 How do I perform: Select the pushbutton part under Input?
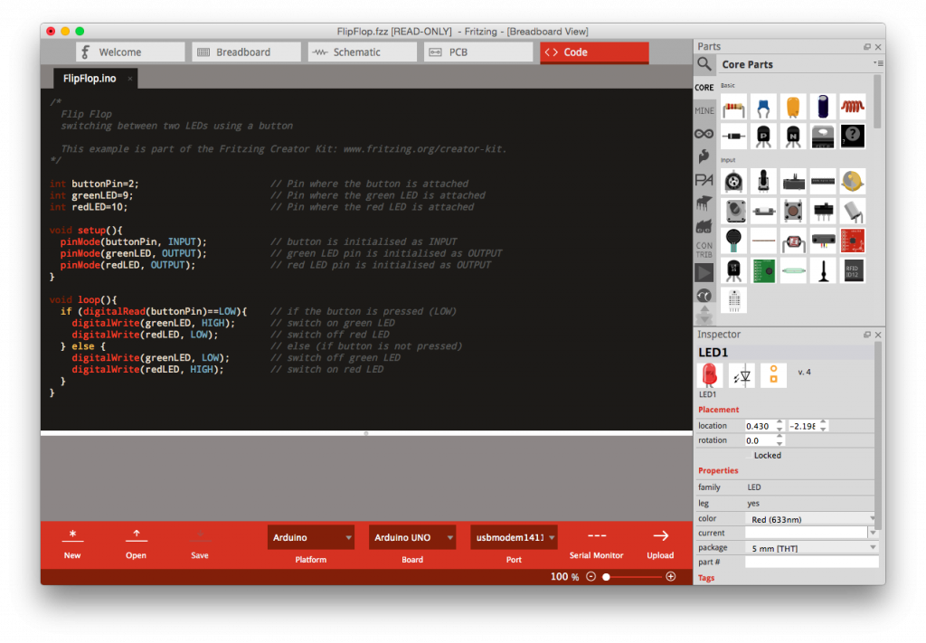point(793,211)
